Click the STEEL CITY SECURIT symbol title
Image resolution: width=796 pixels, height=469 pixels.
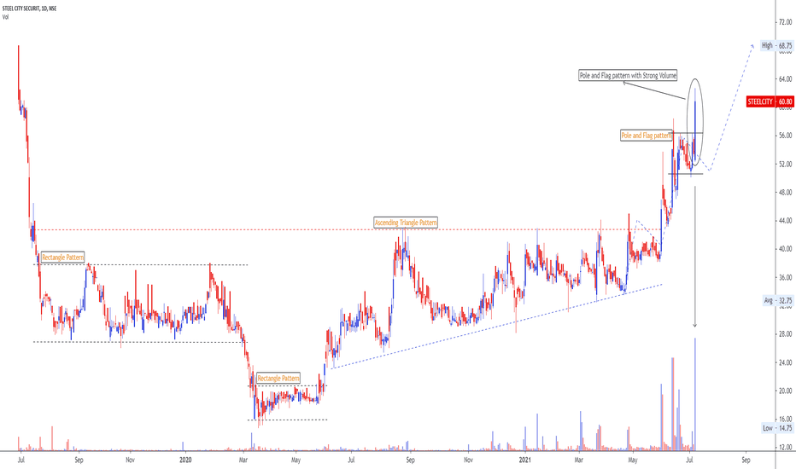tap(29, 9)
